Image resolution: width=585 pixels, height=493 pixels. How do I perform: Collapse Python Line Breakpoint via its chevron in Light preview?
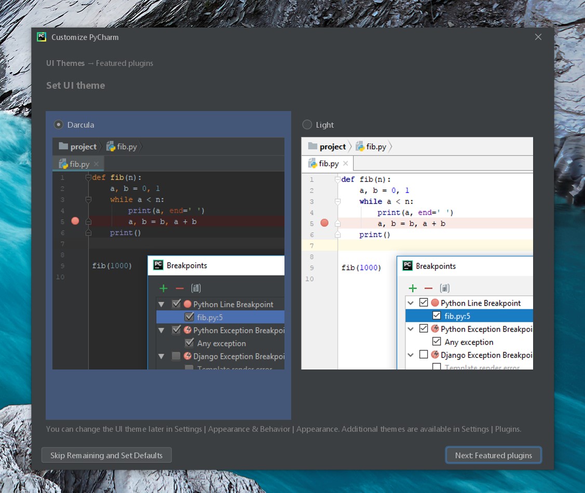coord(412,303)
